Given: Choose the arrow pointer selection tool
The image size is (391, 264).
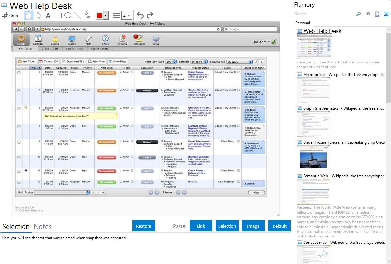Looking at the screenshot, I should coord(39,15).
